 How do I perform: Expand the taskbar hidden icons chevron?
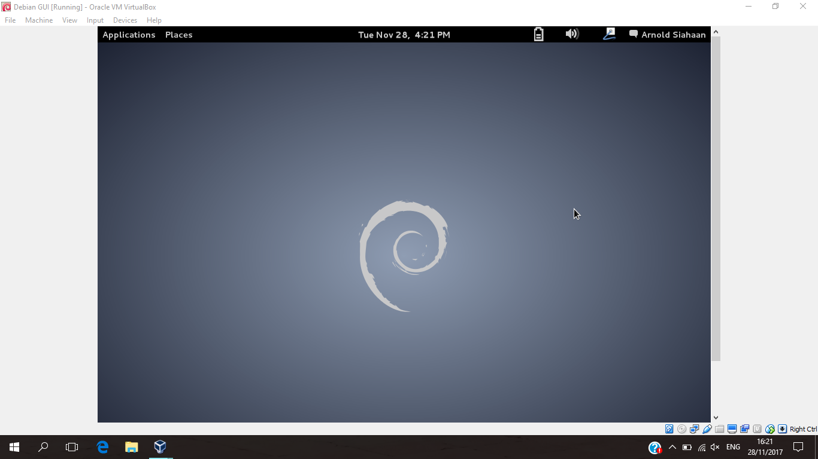tap(672, 446)
